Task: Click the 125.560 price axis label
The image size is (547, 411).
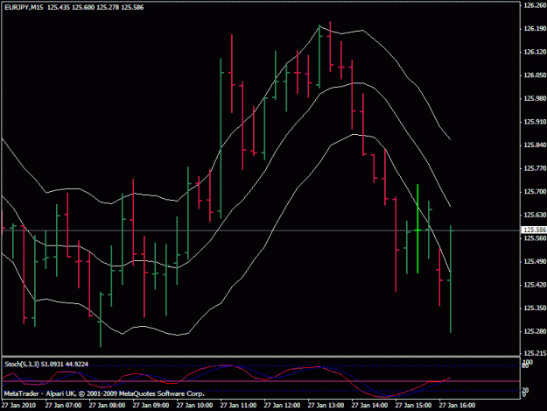Action: (x=535, y=237)
